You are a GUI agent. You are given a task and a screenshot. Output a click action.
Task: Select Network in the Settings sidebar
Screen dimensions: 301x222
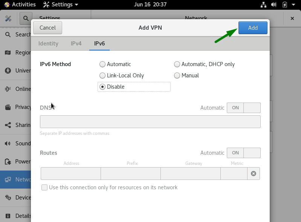[15, 180]
